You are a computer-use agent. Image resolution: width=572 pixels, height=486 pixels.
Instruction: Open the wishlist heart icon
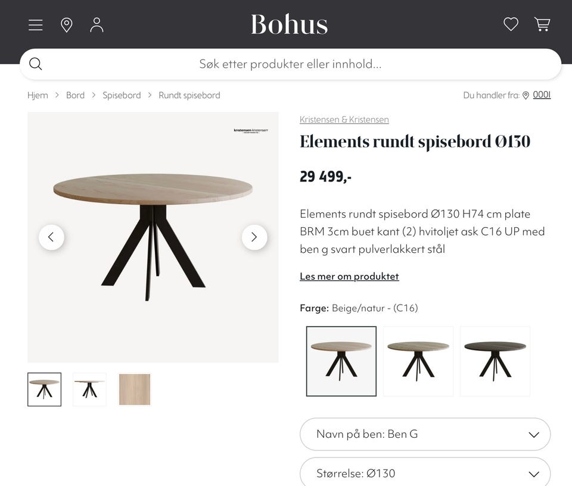511,24
